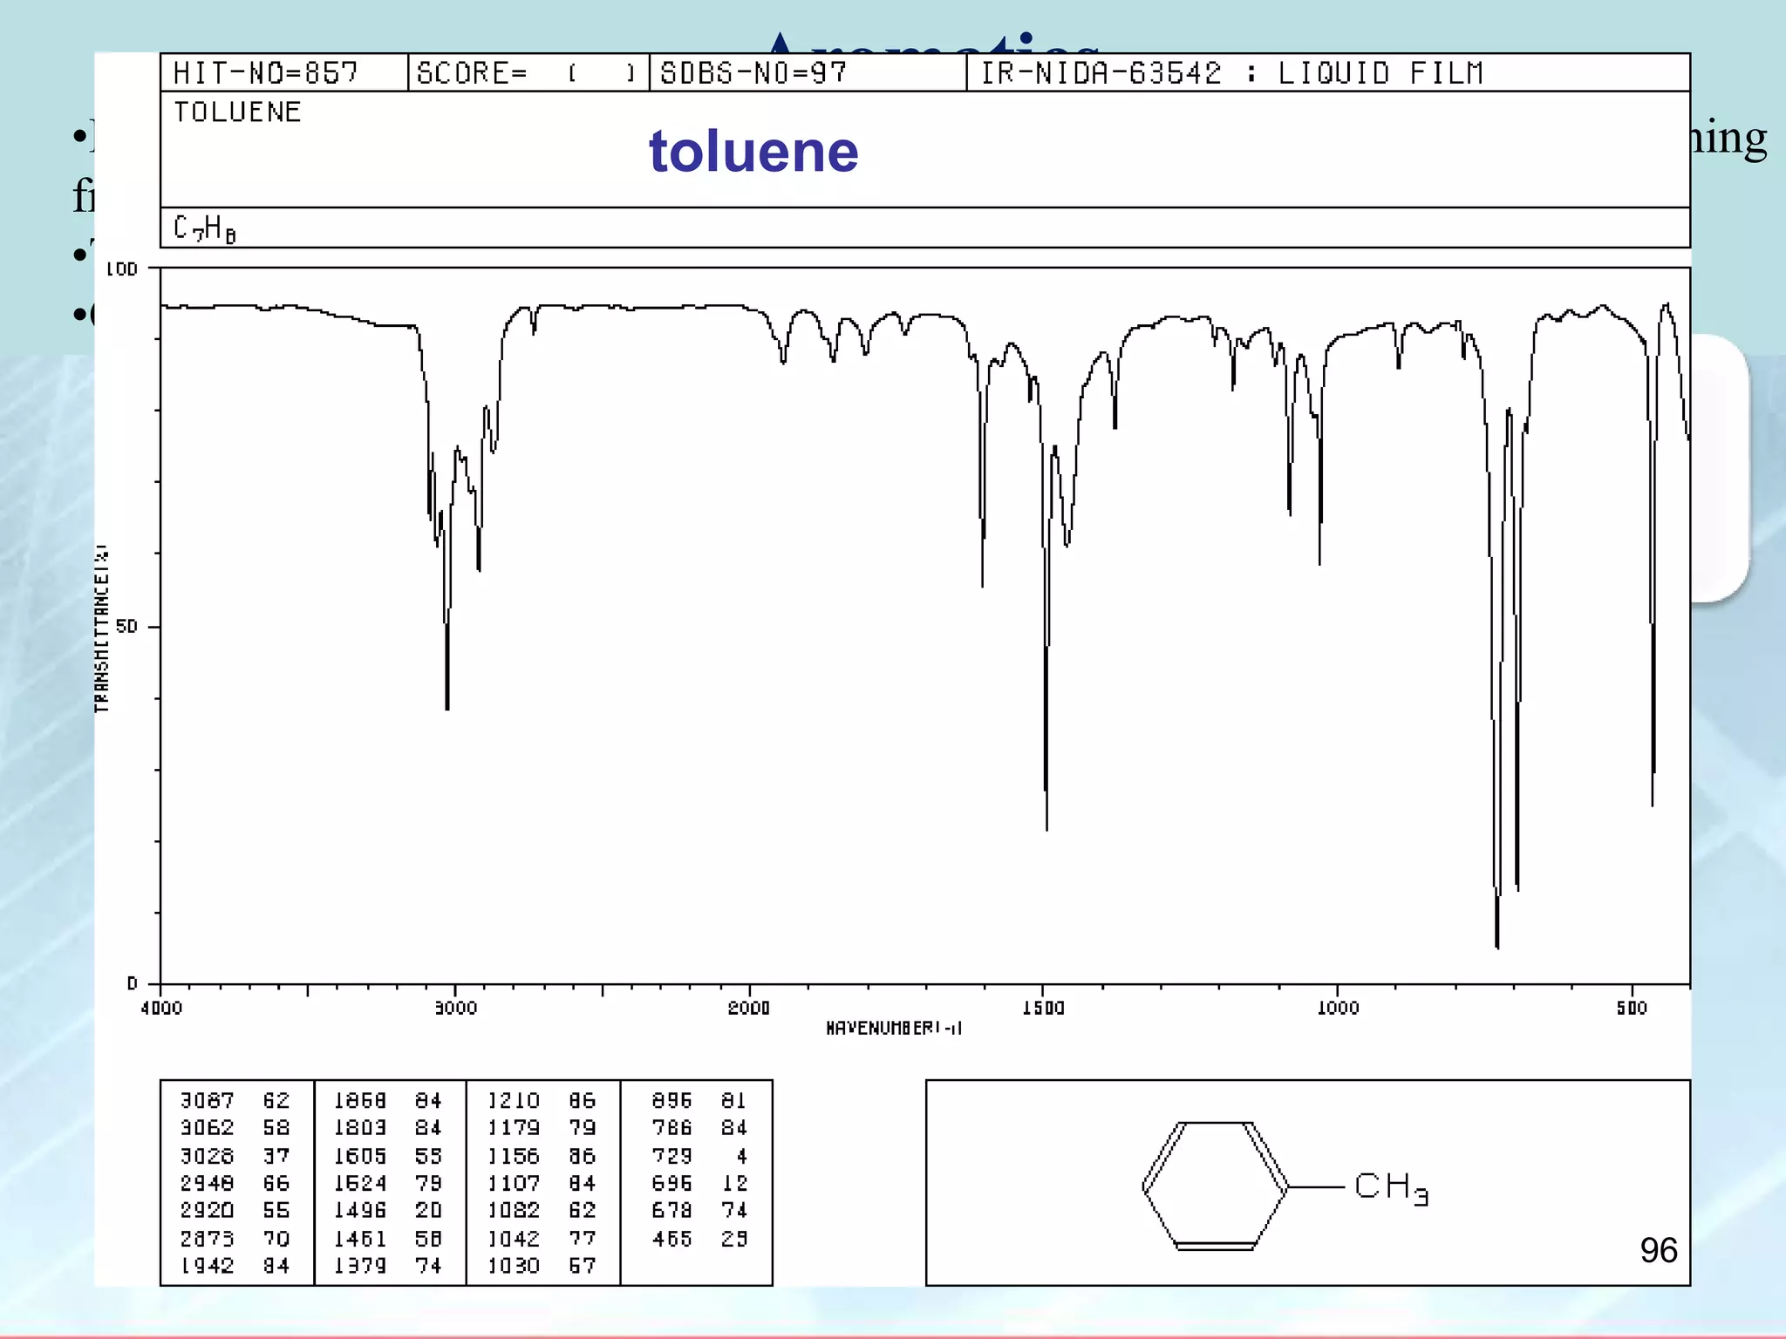The image size is (1786, 1339).
Task: Click peak table entry 1461 58
Action: pyautogui.click(x=388, y=1238)
